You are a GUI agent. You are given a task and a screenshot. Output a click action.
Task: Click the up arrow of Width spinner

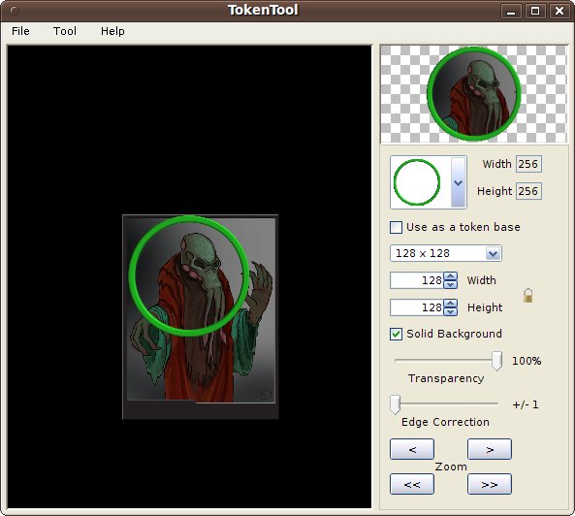[450, 276]
